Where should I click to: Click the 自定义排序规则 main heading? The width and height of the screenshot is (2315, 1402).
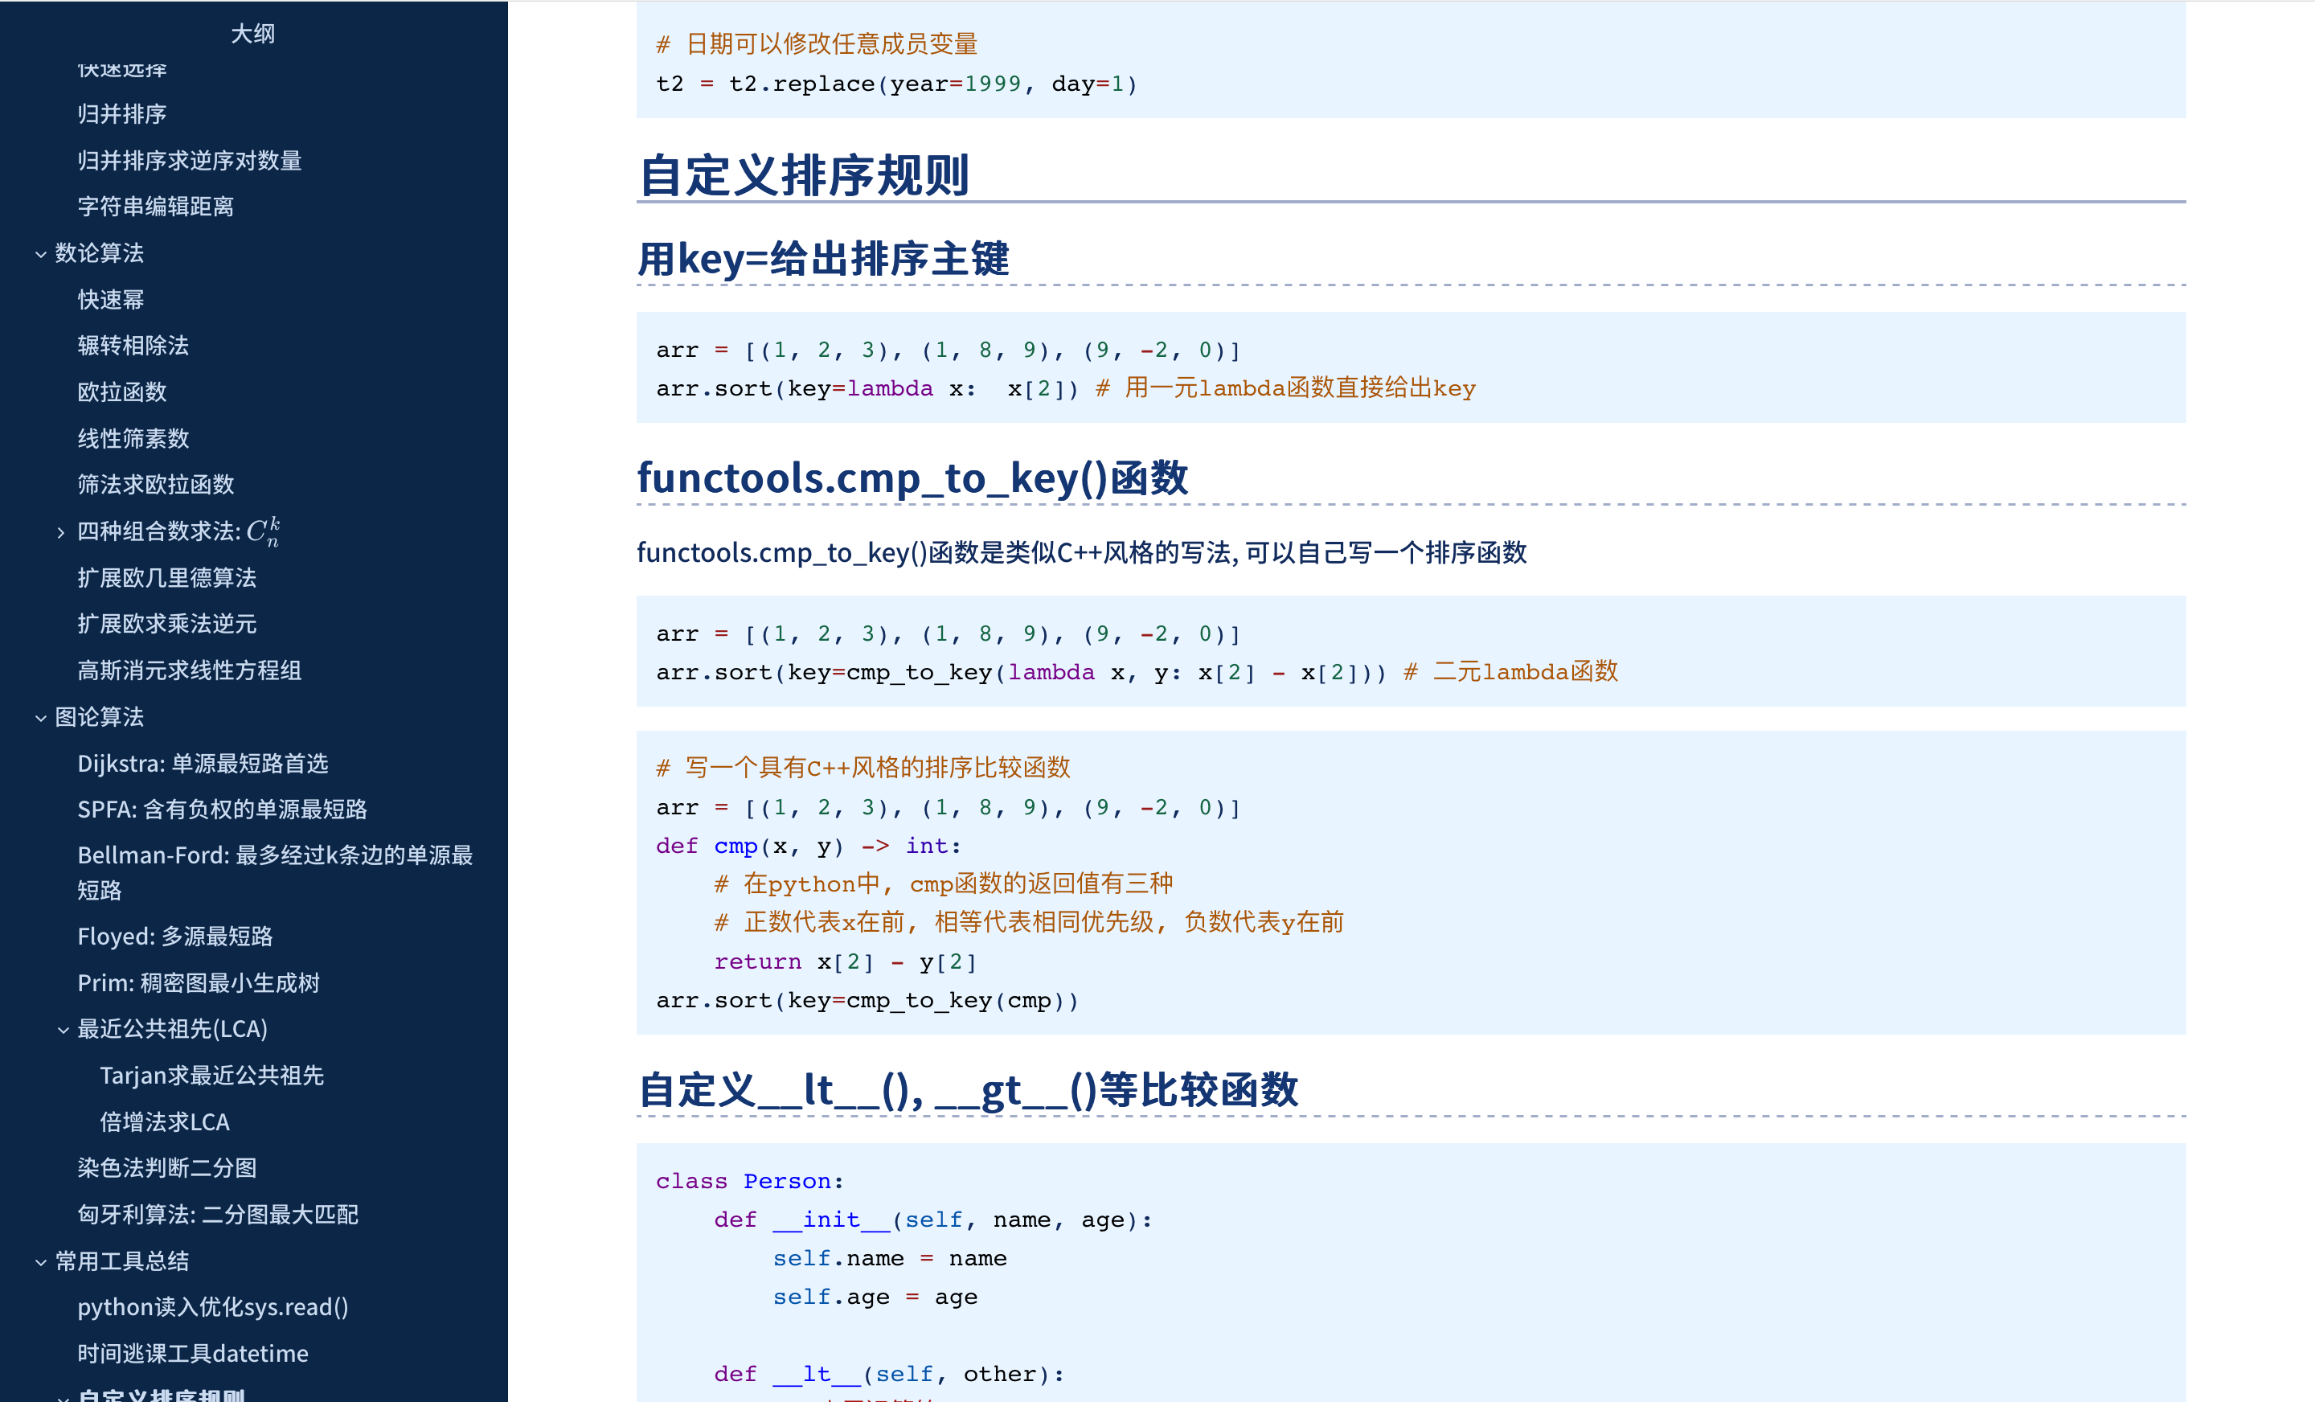[805, 176]
